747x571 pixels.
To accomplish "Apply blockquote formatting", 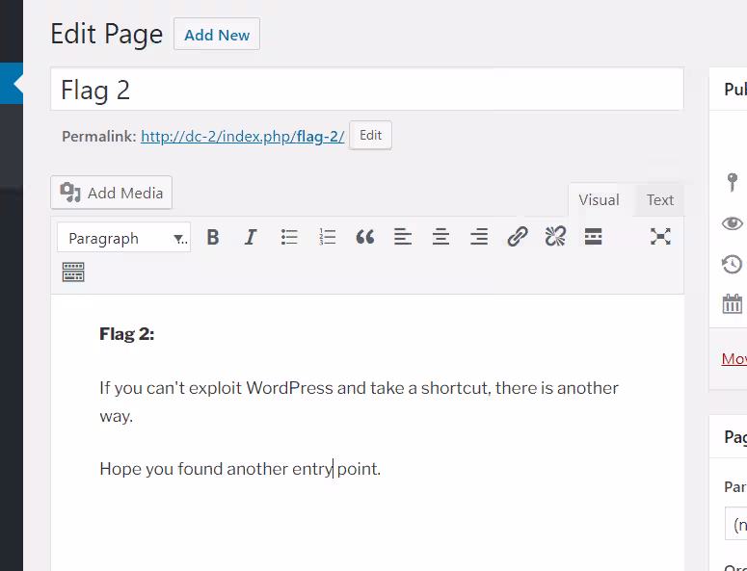I will tap(364, 237).
